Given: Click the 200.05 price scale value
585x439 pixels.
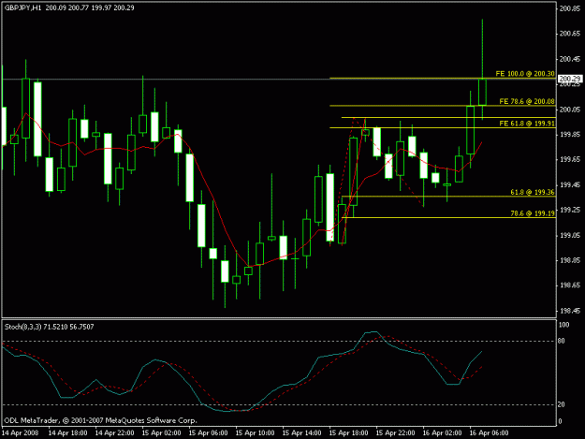Looking at the screenshot, I should pos(570,110).
